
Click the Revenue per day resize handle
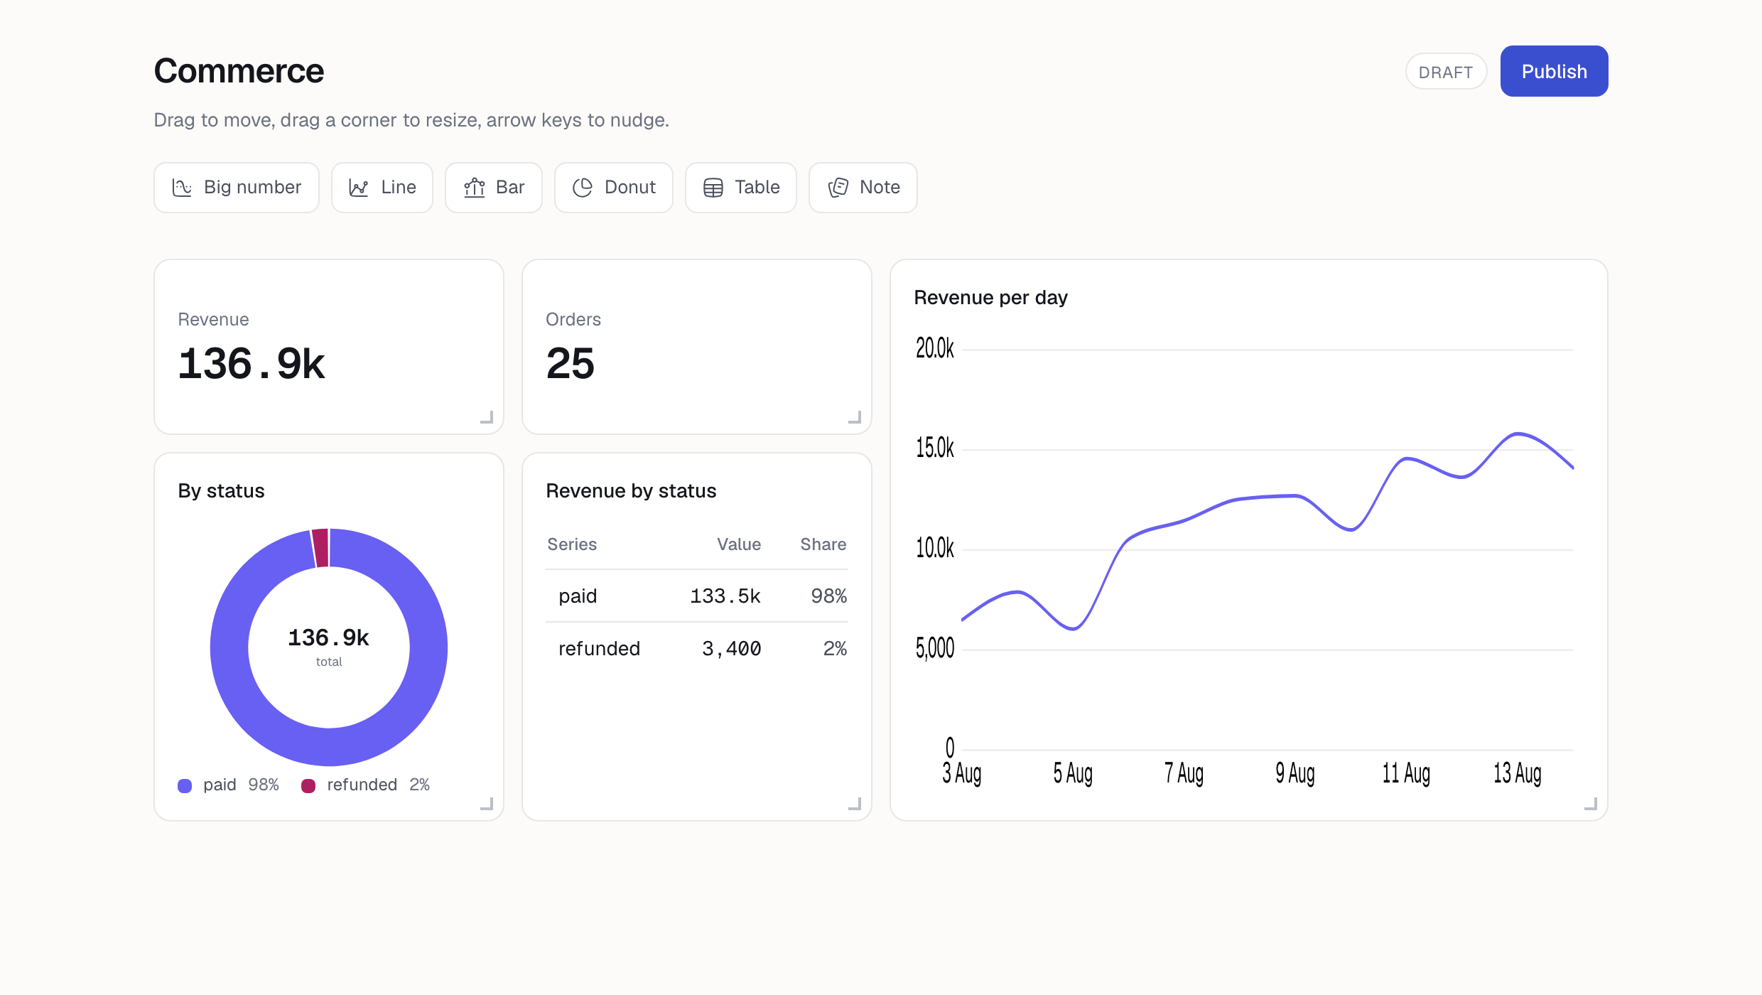click(1591, 804)
